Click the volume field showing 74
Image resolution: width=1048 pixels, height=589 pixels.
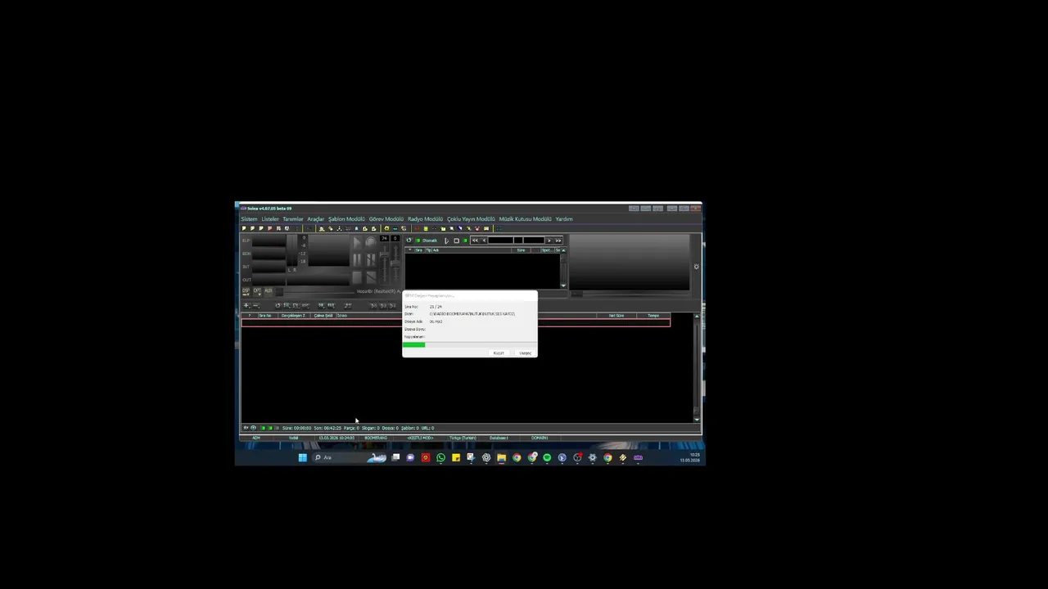click(385, 238)
